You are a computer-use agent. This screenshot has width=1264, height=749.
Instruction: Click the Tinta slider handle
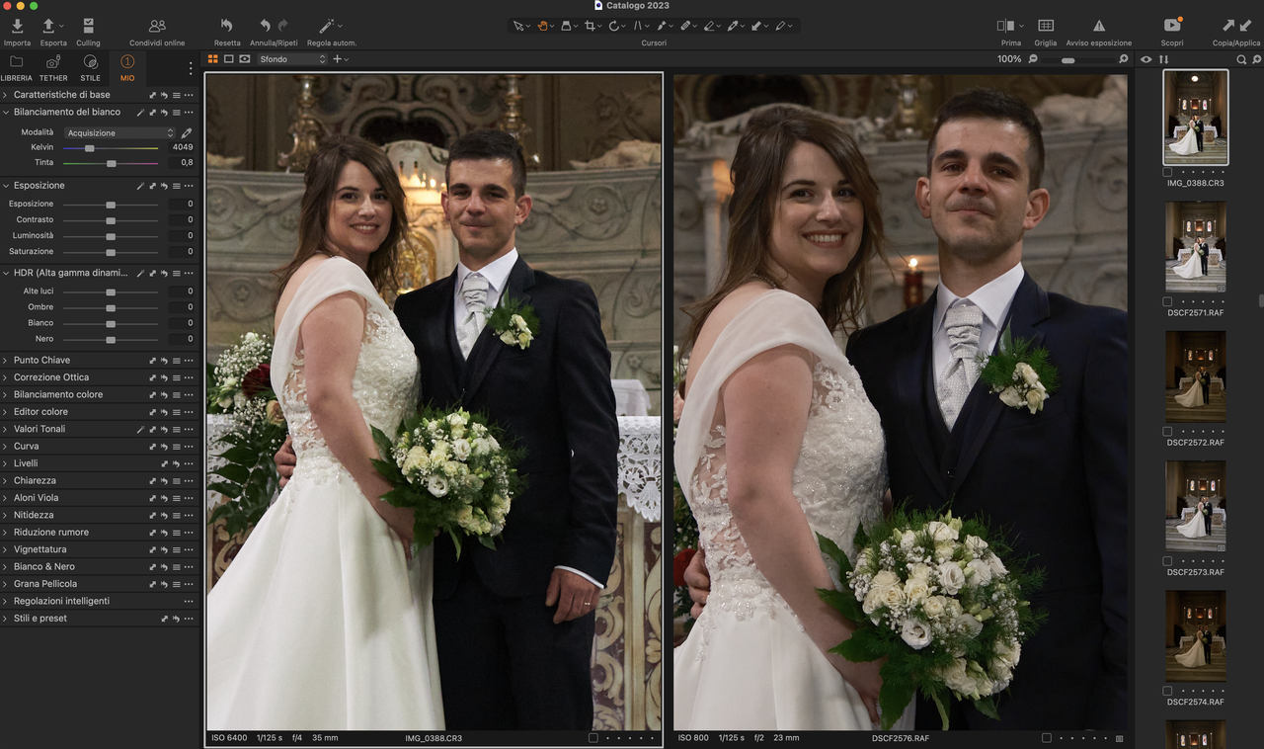click(x=111, y=163)
